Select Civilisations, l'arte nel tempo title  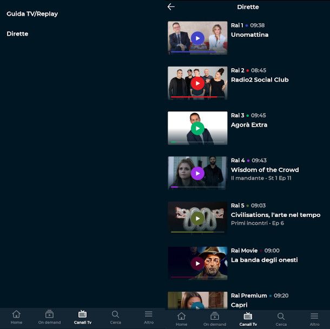[x=275, y=215]
